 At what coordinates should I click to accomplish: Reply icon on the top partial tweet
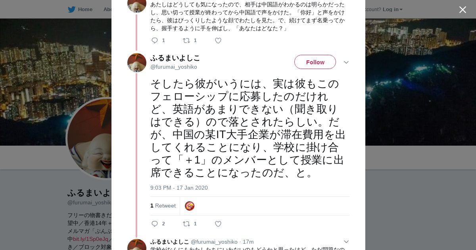(x=155, y=40)
